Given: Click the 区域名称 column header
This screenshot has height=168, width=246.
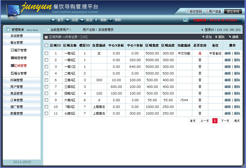Looking at the screenshot, I should point(70,45).
